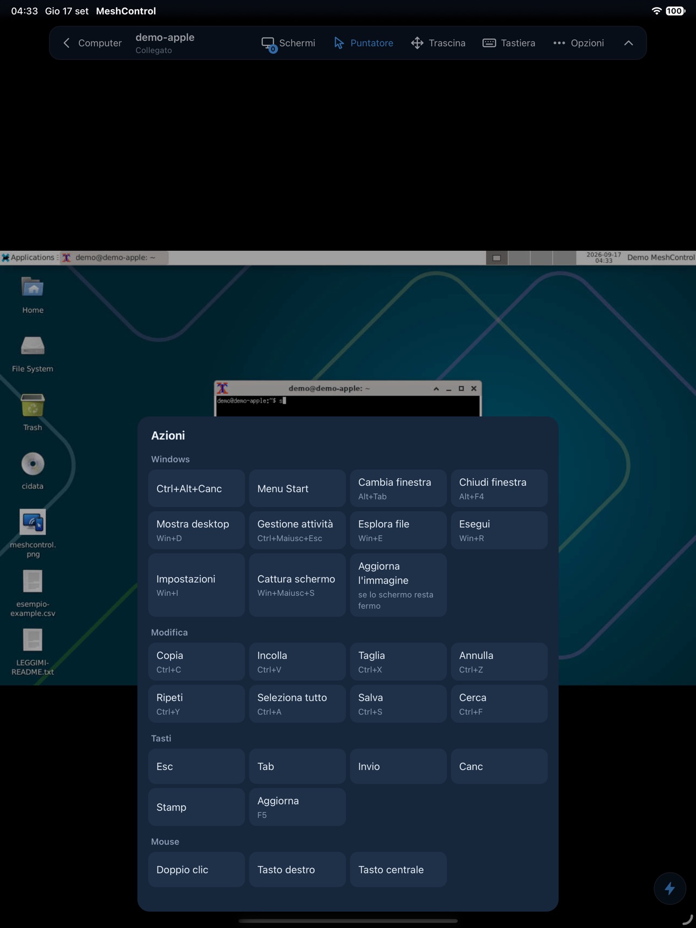Open Esplora file action
The width and height of the screenshot is (696, 928).
click(x=398, y=531)
